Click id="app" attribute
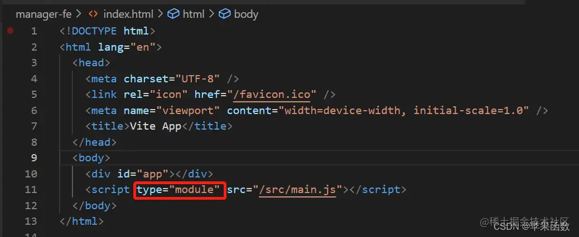This screenshot has width=579, height=237. [143, 174]
